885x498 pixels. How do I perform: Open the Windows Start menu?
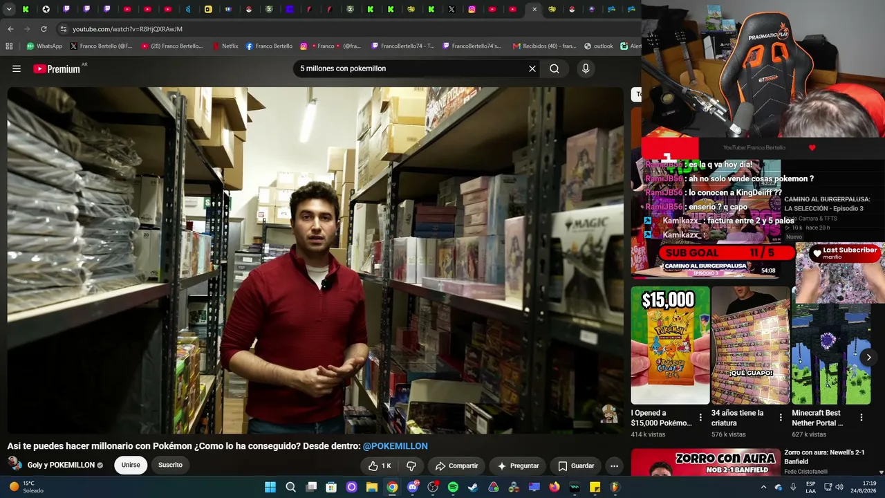(270, 487)
